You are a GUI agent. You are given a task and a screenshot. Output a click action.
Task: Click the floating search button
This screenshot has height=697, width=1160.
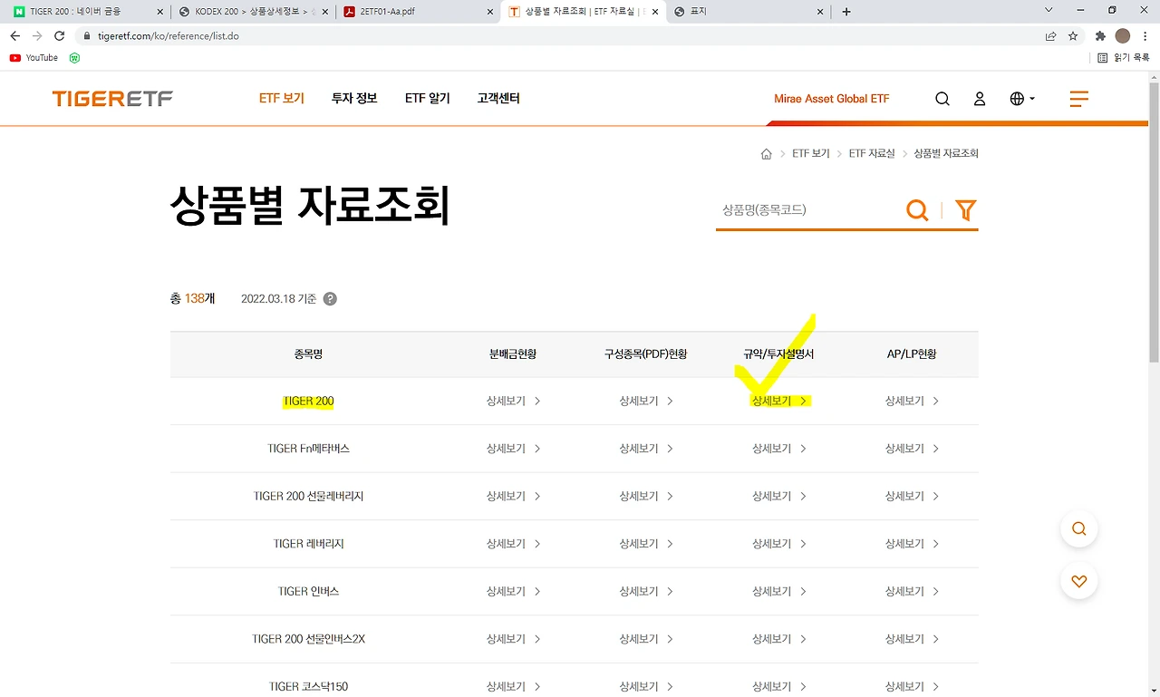coord(1078,529)
